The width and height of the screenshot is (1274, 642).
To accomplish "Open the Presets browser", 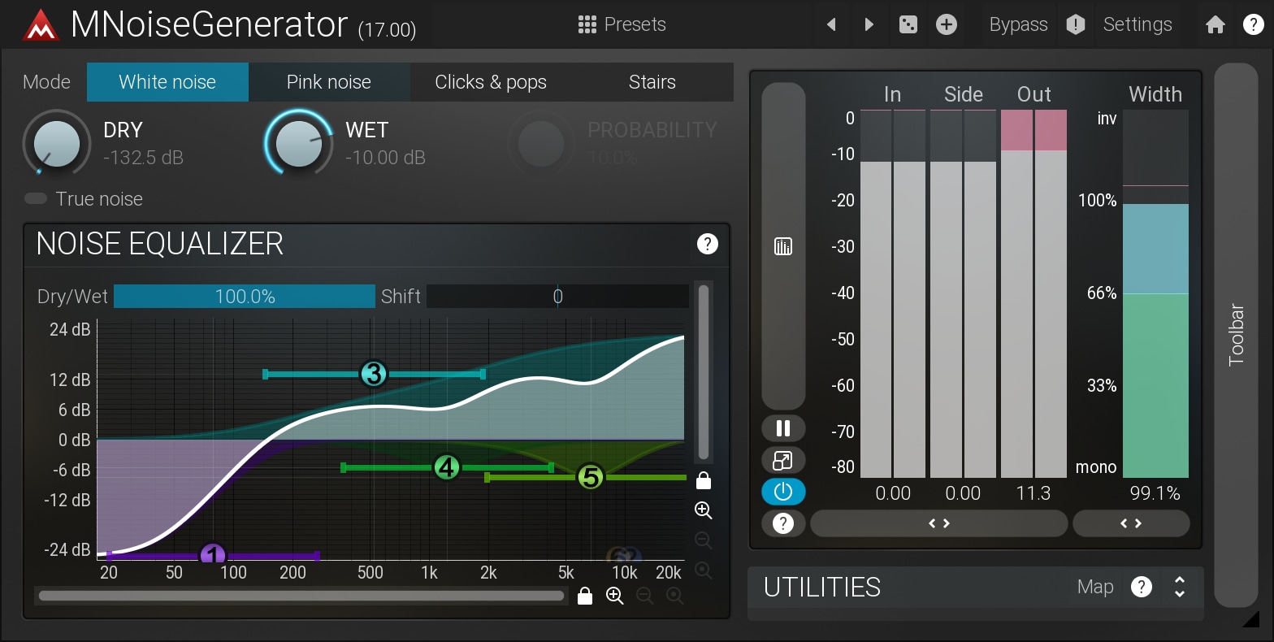I will click(x=622, y=24).
